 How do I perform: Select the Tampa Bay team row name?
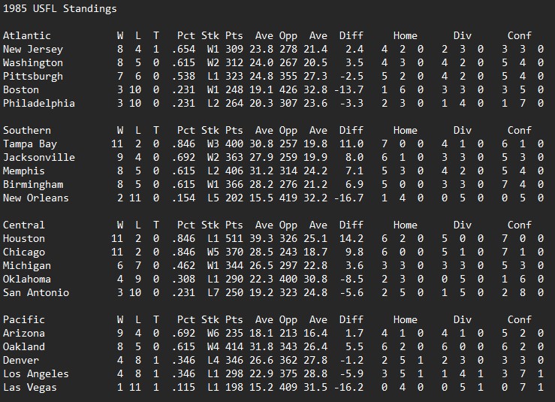30,144
